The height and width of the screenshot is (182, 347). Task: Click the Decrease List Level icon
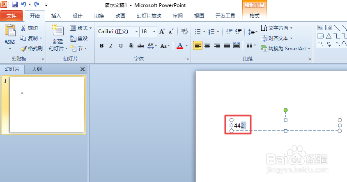tap(229, 32)
